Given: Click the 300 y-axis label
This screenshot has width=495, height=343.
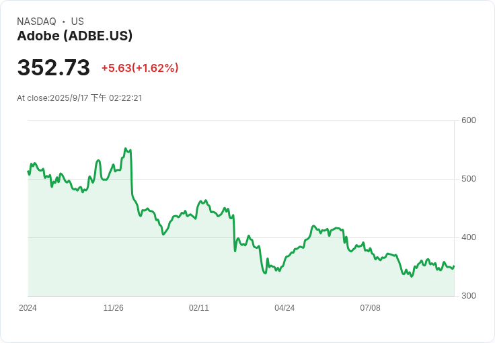Looking at the screenshot, I should click(x=469, y=296).
